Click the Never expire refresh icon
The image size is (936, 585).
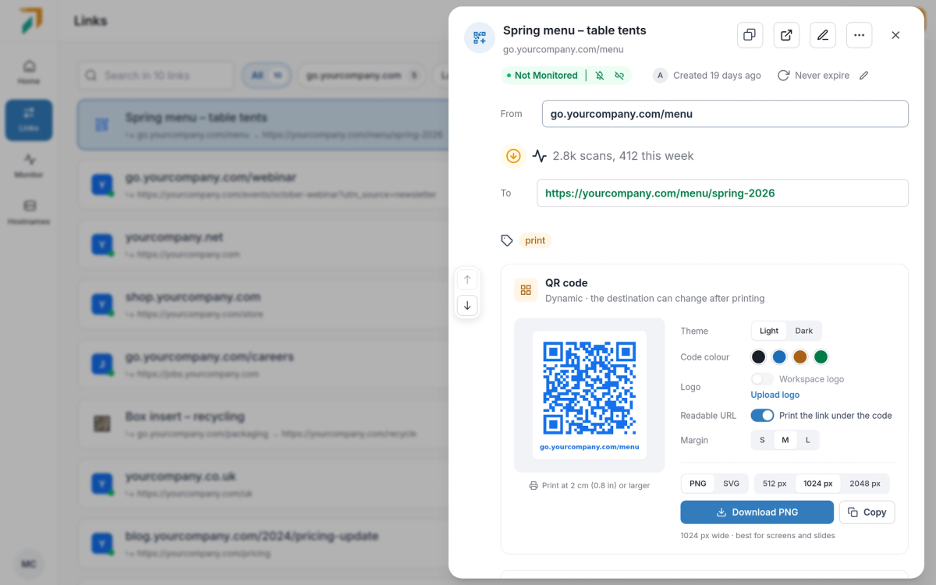[x=783, y=76]
